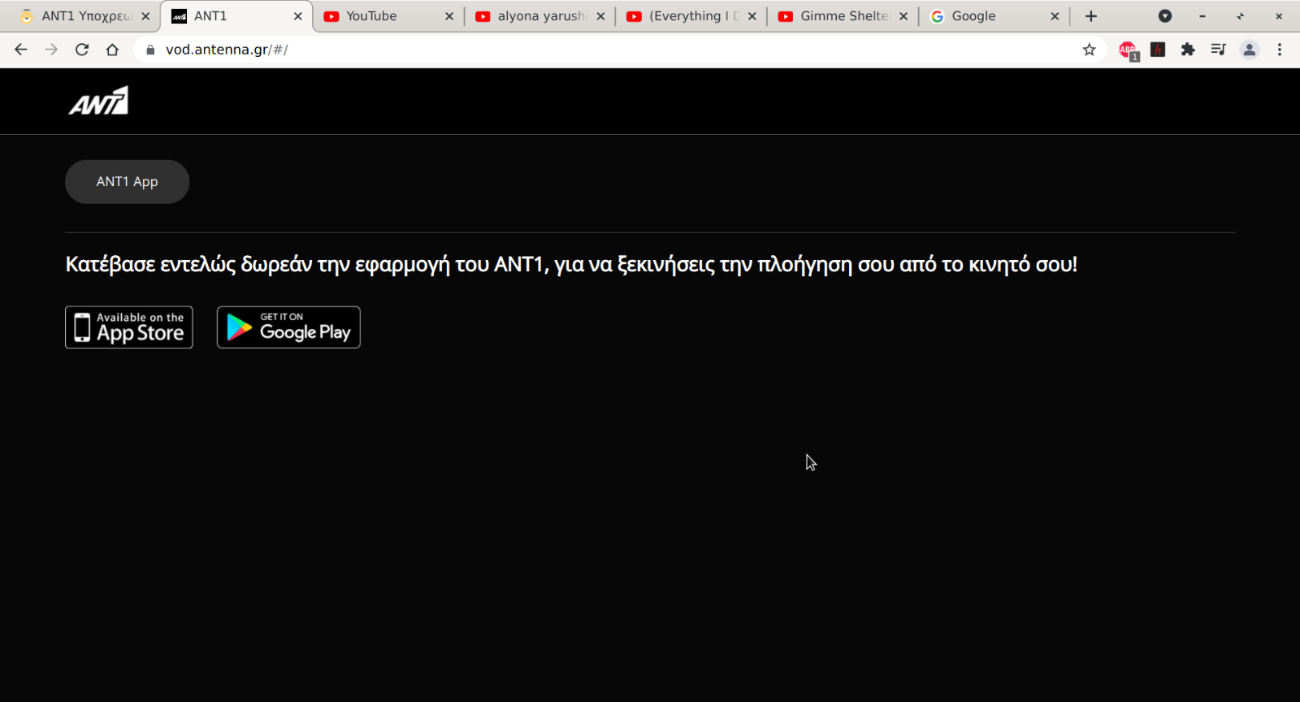Close the ANT1 Υποχρεω tab
Image resolution: width=1300 pixels, height=702 pixels.
(145, 16)
